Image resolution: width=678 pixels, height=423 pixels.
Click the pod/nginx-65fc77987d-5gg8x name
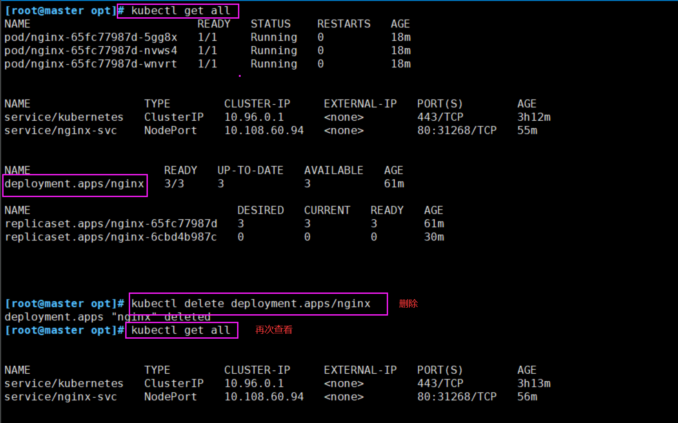tap(91, 37)
